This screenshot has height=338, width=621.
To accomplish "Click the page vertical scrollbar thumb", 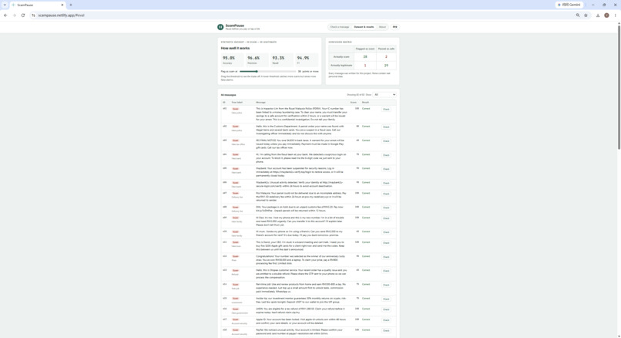I will pyautogui.click(x=619, y=86).
